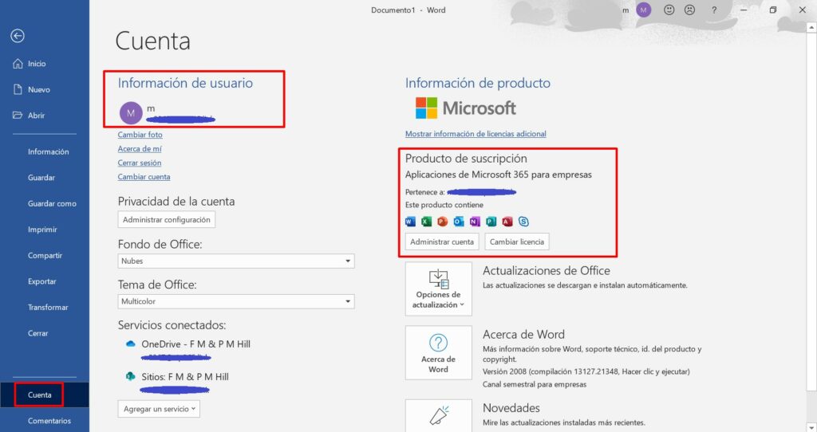The width and height of the screenshot is (817, 432).
Task: Click the purple user avatar in title bar
Action: [x=644, y=10]
